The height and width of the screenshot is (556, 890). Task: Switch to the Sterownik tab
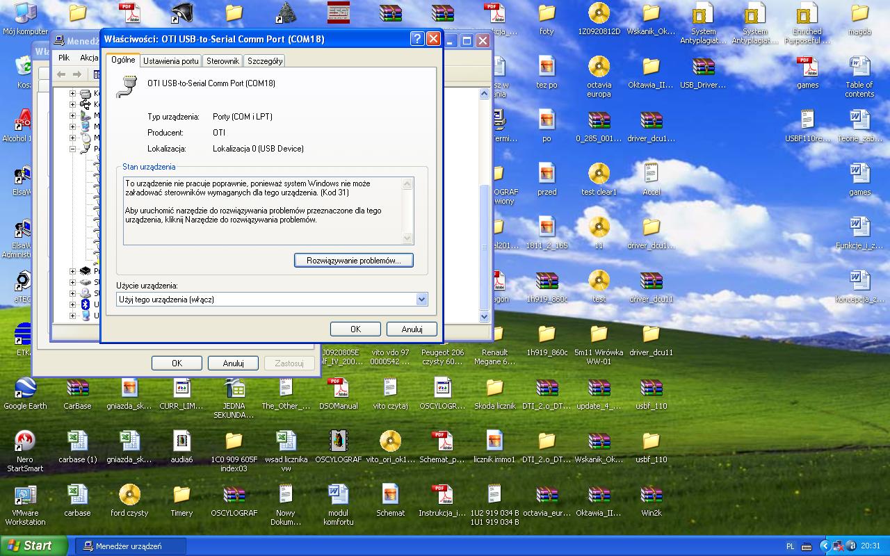pos(222,61)
